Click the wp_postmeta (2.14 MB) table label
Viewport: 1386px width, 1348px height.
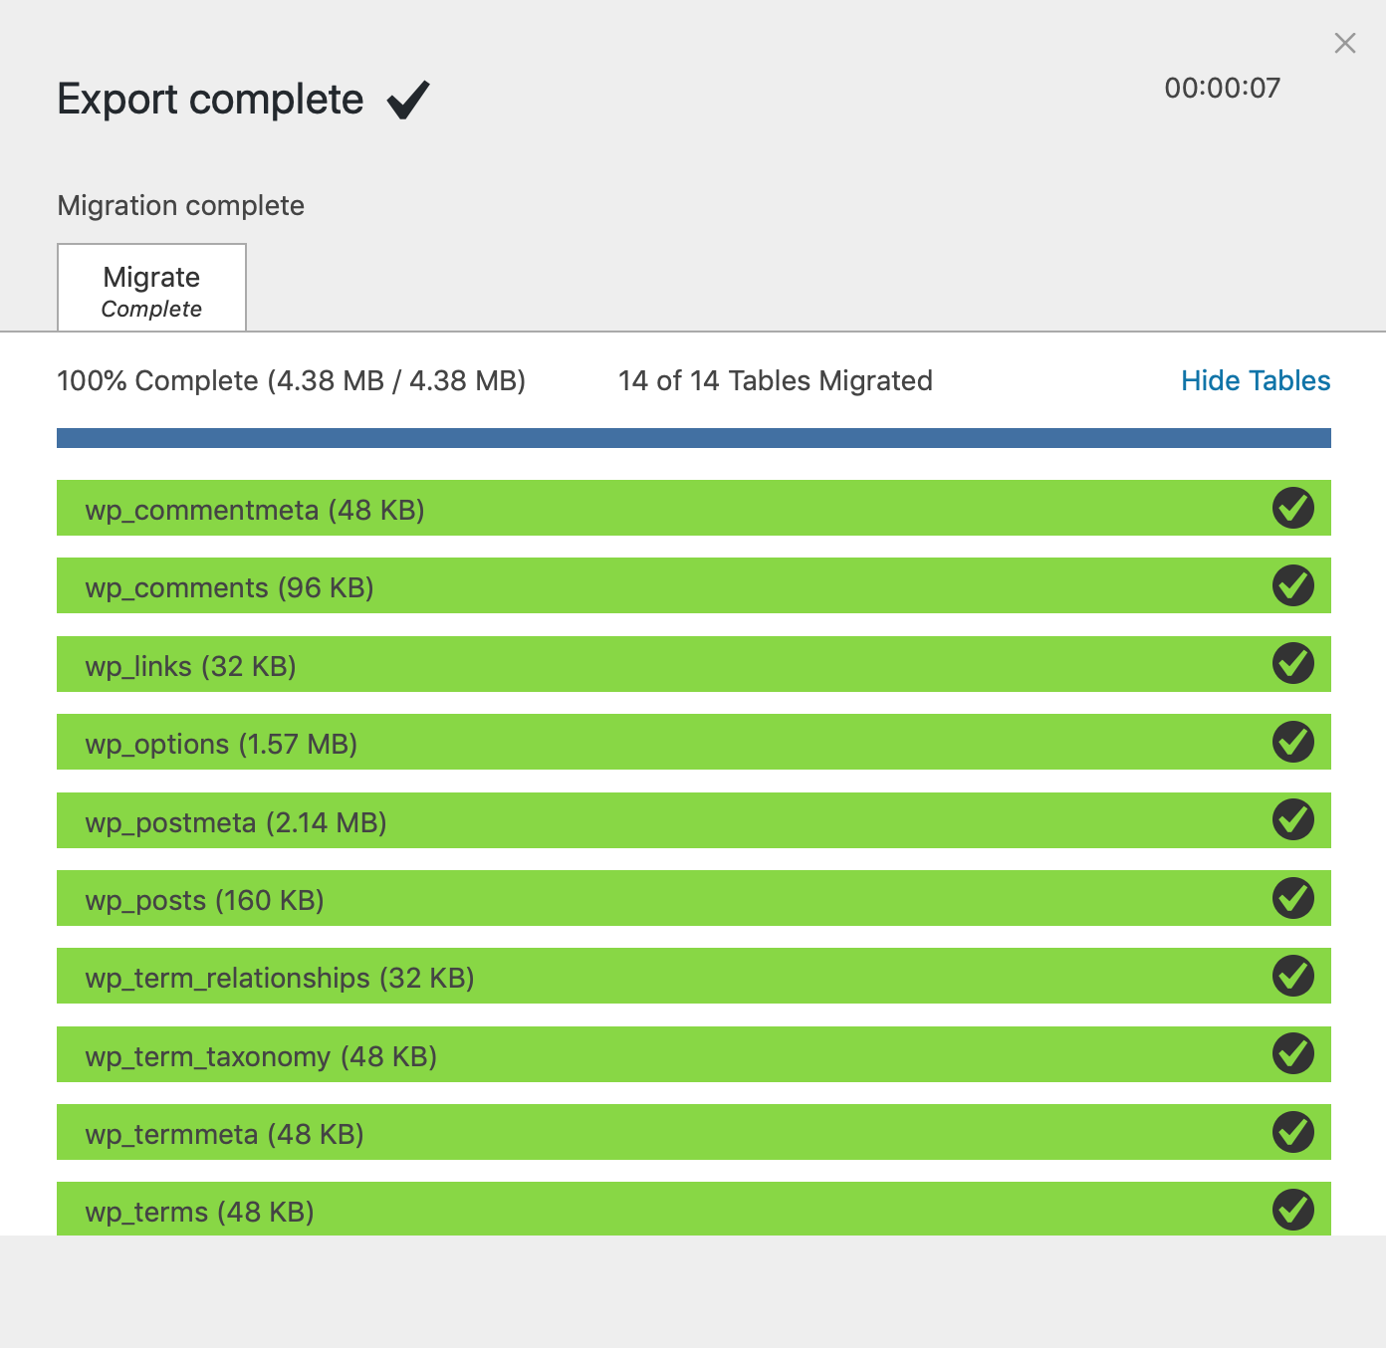coord(236,822)
